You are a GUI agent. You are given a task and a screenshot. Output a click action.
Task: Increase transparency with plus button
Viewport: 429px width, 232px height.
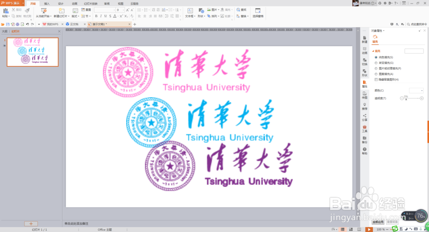(x=422, y=98)
